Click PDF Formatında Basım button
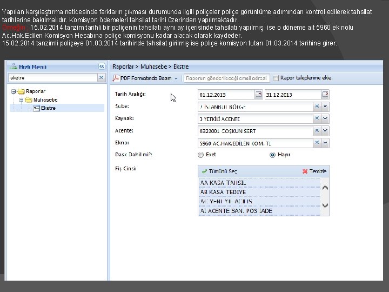 145,78
